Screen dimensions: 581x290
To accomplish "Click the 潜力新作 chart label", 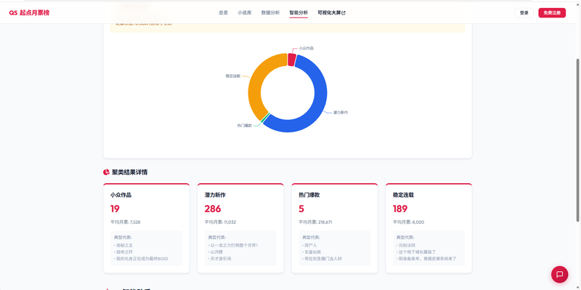I will point(340,112).
